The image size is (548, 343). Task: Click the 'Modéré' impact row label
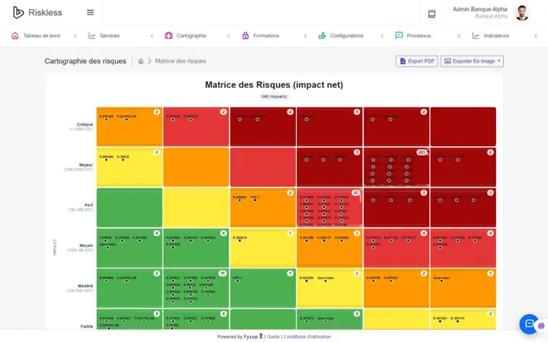coord(85,286)
